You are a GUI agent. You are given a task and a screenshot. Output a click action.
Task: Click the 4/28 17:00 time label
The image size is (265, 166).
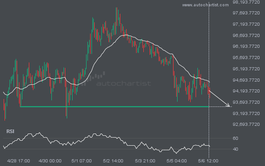(18, 161)
